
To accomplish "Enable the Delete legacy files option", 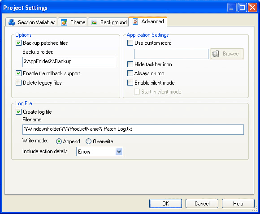I will [18, 83].
